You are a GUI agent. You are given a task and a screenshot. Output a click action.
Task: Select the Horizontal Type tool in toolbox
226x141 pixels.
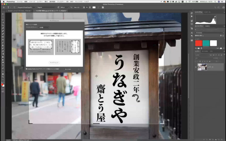(3, 65)
